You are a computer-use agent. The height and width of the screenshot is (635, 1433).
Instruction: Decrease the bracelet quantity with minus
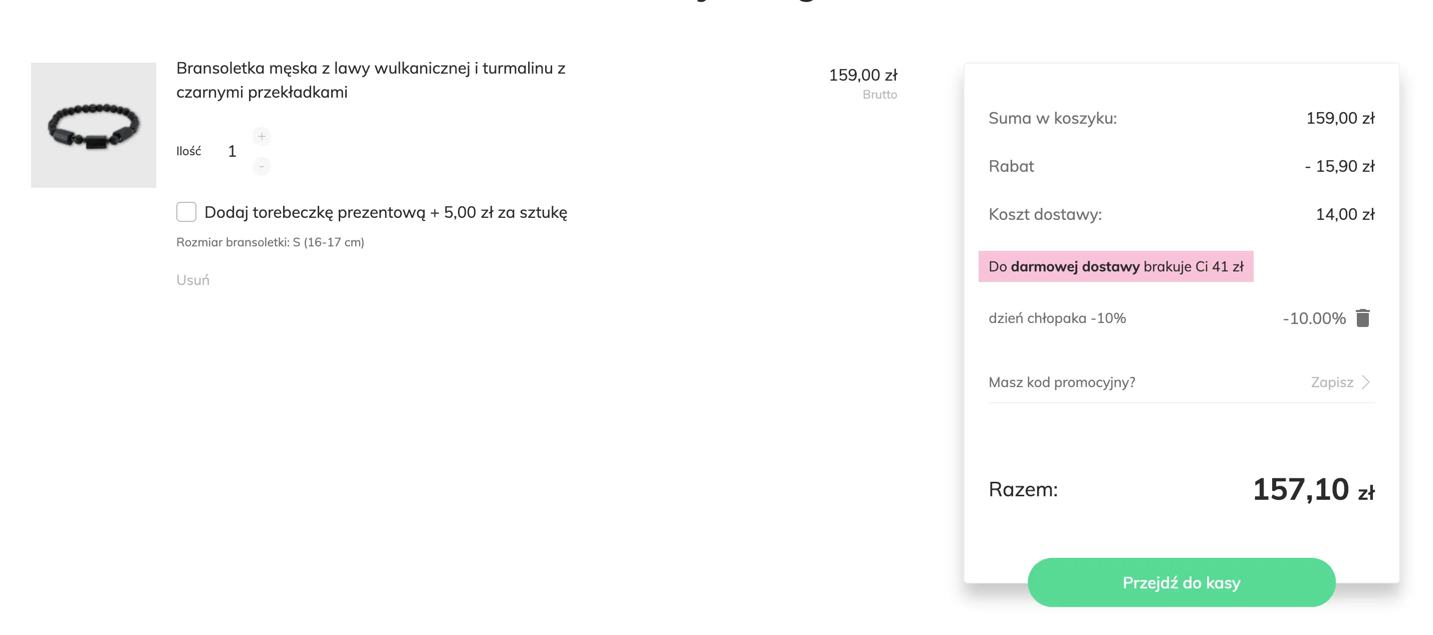coord(262,166)
